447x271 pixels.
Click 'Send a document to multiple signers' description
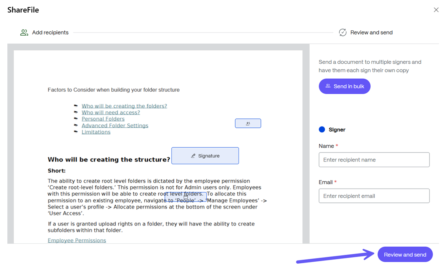[x=370, y=66]
